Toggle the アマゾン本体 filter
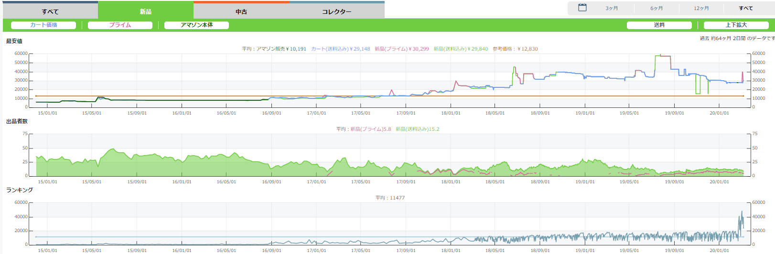Viewport: 775px width, 254px height. (x=196, y=25)
